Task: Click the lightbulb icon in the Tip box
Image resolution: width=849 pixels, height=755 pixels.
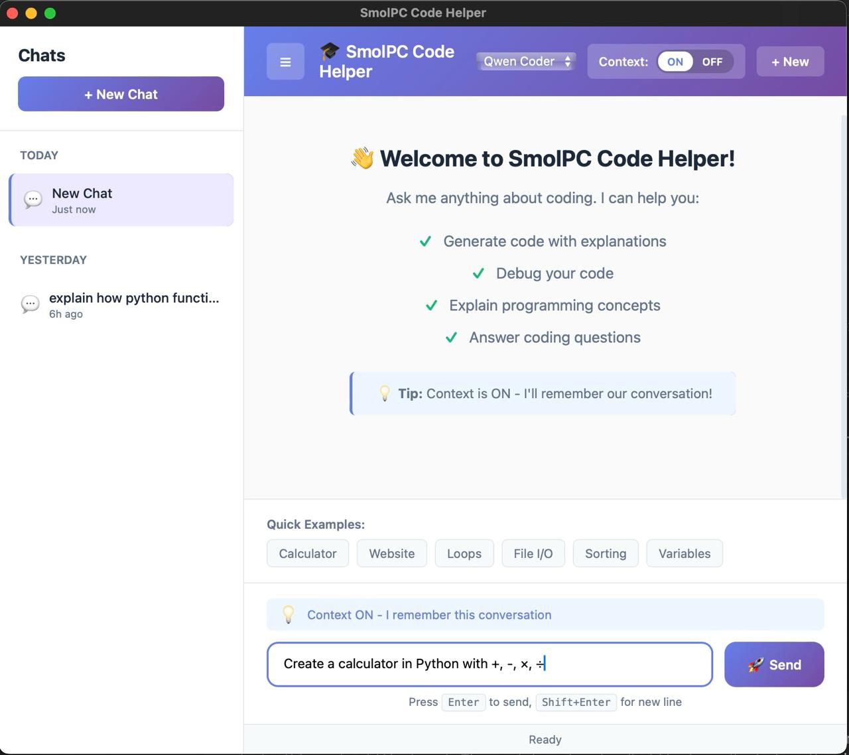Action: 385,393
